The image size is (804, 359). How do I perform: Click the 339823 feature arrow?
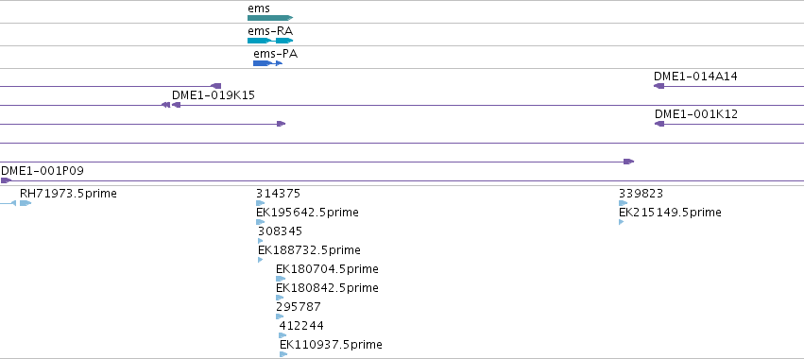[623, 203]
